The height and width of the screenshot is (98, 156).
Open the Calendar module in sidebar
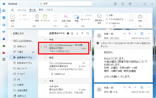pyautogui.click(x=4, y=18)
